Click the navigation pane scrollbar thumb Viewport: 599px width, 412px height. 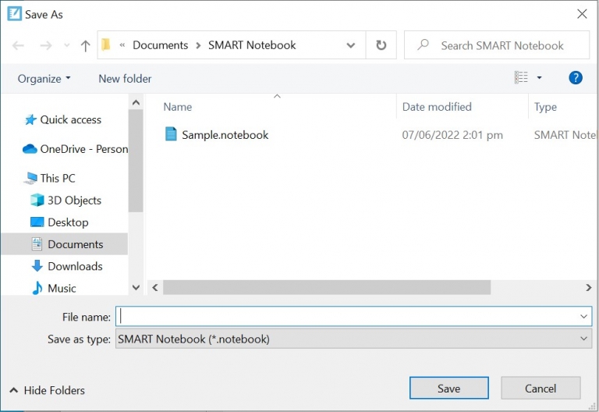click(136, 161)
